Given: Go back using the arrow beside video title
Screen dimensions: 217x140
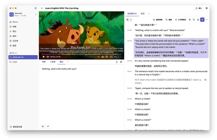Looking at the screenshot, I should coord(42,8).
